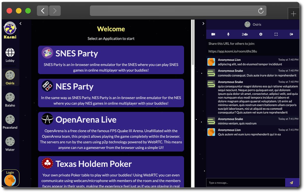Select the Osiris room in the sidebar

click(10, 77)
